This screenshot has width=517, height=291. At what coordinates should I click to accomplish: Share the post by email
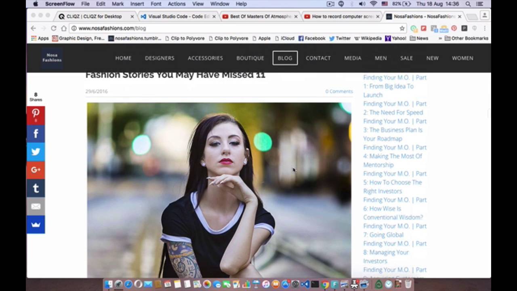click(x=36, y=206)
